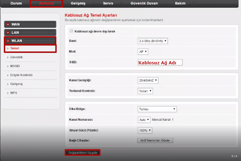The height and width of the screenshot is (161, 241).
Task: Go to the Servis tab
Action: pyautogui.click(x=108, y=3)
